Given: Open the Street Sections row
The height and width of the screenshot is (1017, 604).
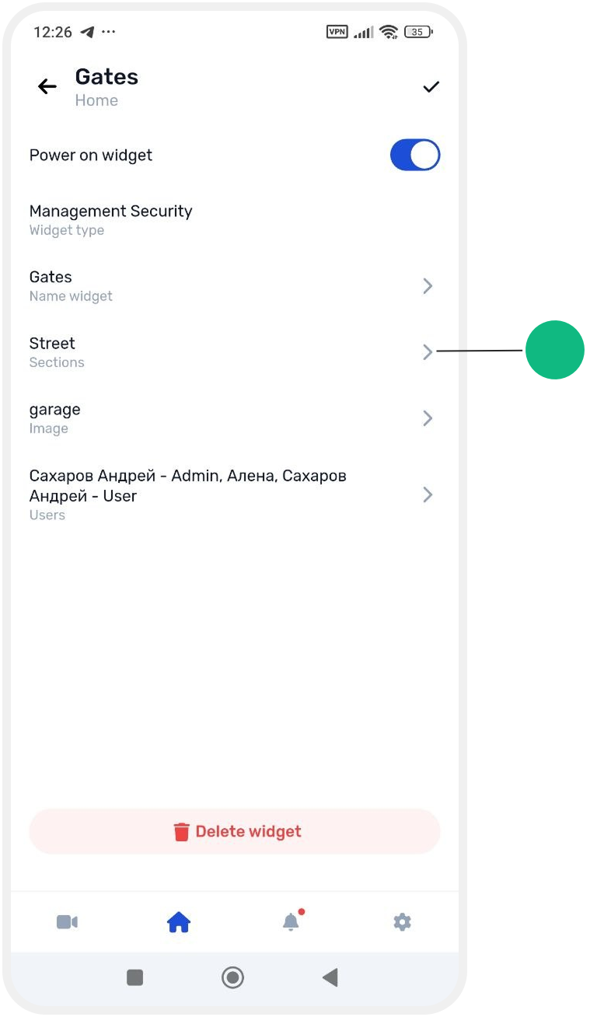Looking at the screenshot, I should coord(235,352).
